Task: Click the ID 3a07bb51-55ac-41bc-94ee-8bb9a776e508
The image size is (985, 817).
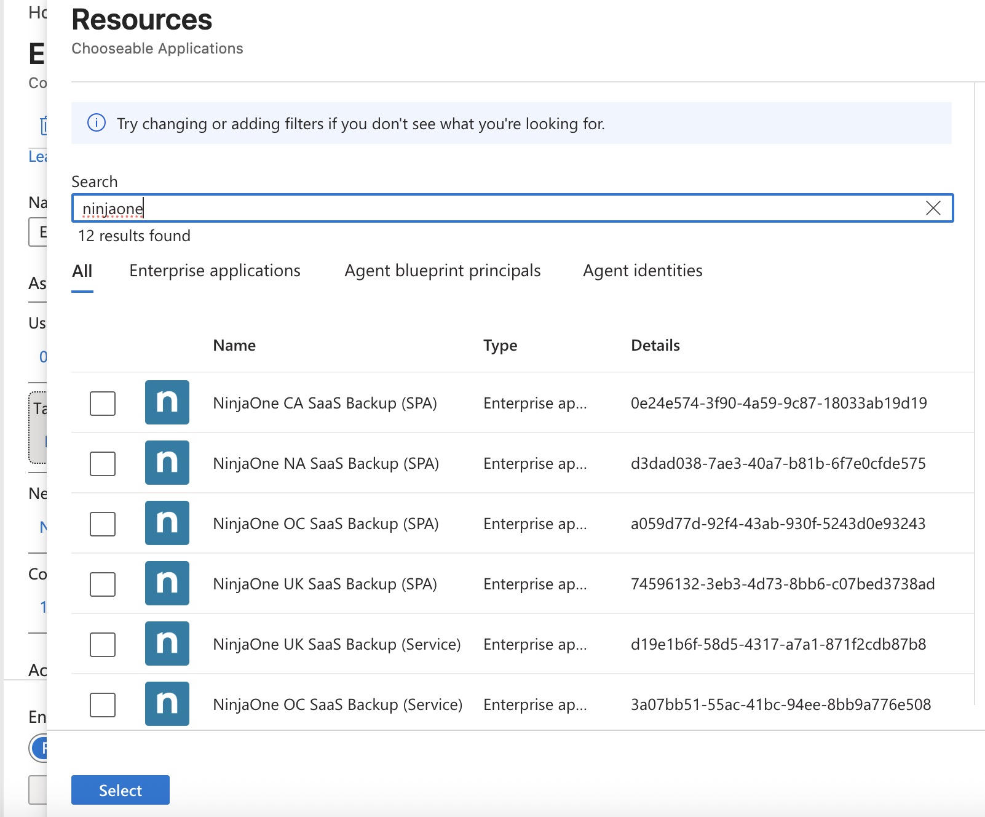Action: click(781, 704)
